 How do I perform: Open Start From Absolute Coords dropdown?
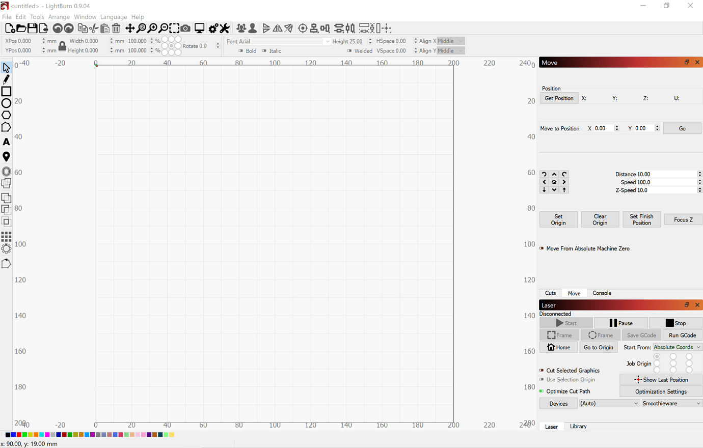(x=677, y=347)
